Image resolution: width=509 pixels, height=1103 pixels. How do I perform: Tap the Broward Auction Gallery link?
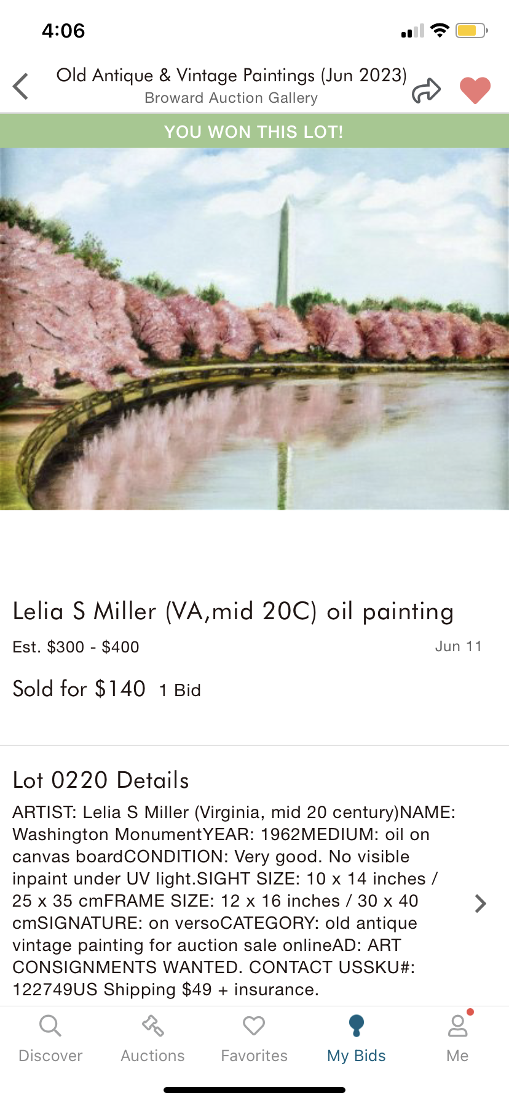[x=231, y=98]
